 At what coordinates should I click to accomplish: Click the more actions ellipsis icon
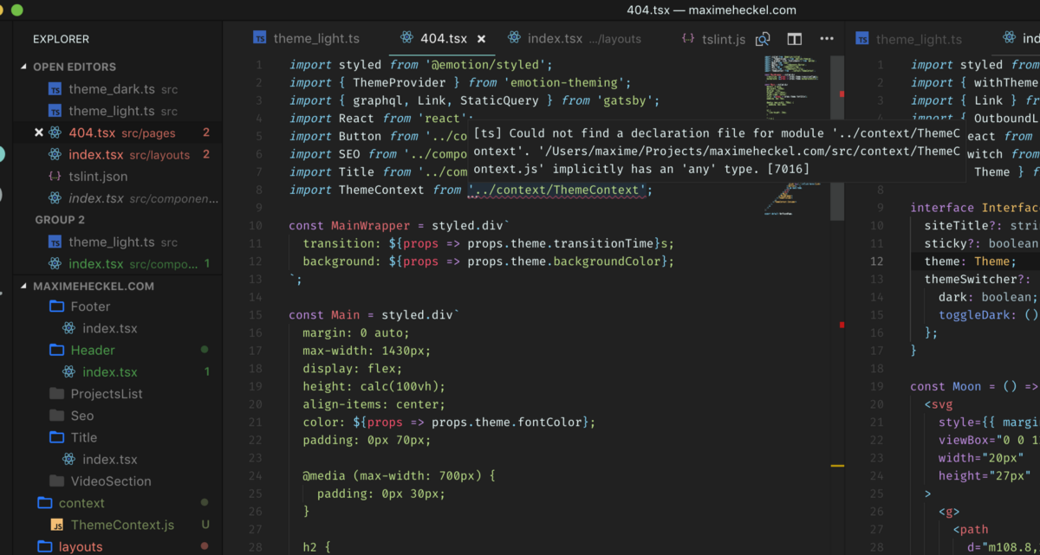point(826,38)
